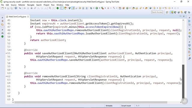The width and height of the screenshot is (192, 108).
Task: Click the 1:1 cursor position status
Action: (138, 106)
